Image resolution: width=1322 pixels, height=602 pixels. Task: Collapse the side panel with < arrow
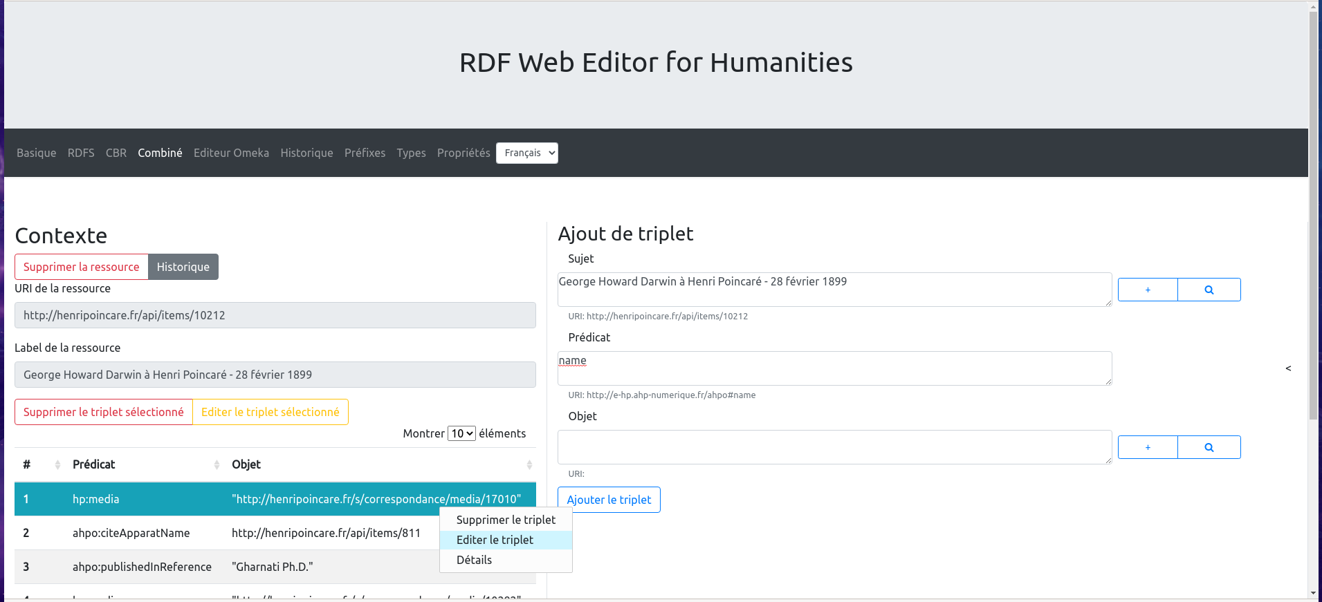point(1288,368)
